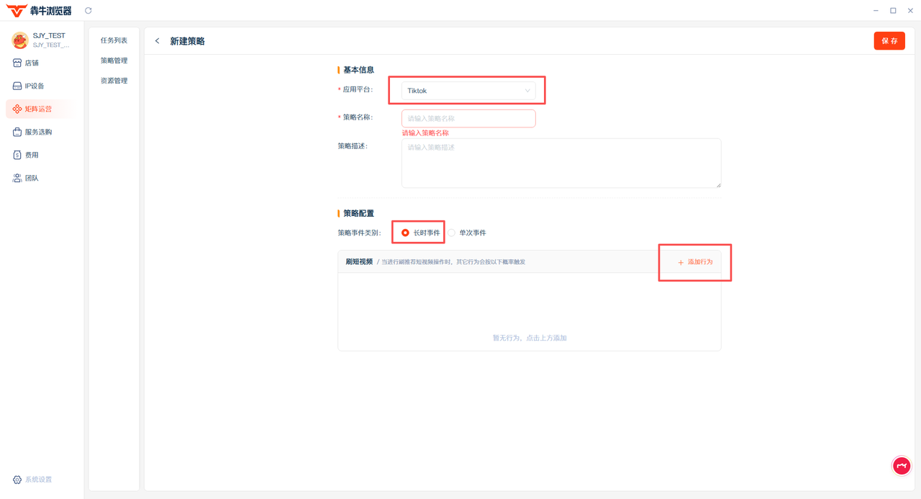Open the 资源管理 tab

tap(114, 81)
